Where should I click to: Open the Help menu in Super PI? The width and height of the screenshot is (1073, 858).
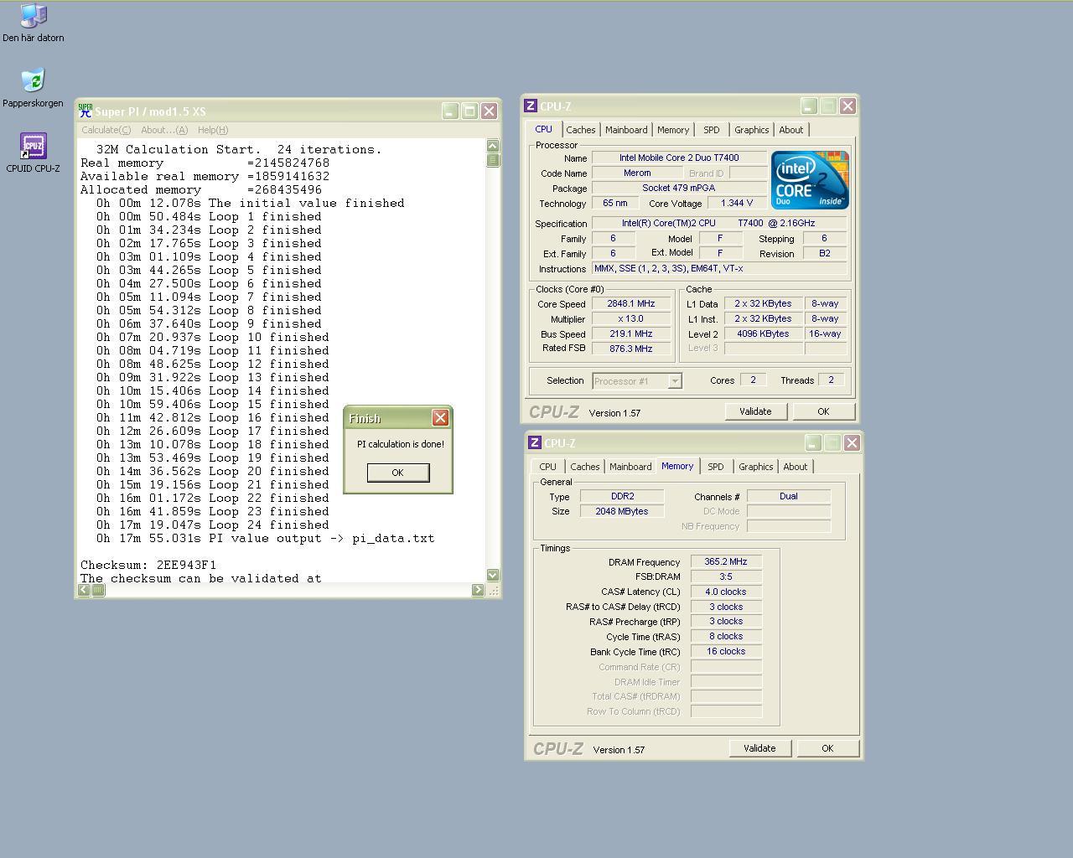[x=213, y=130]
